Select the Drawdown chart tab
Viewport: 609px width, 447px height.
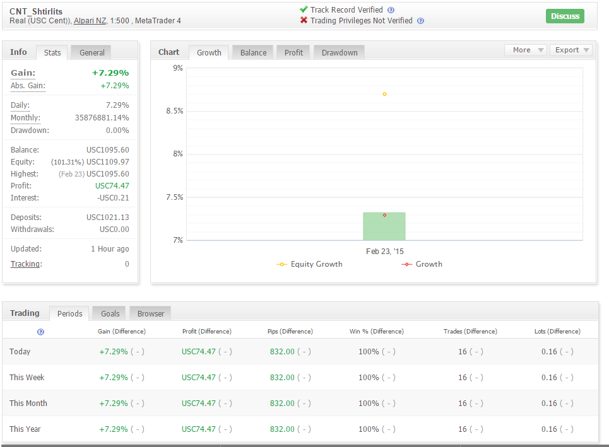340,52
